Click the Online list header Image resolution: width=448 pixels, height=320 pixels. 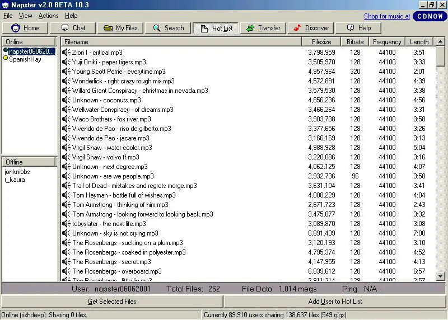pyautogui.click(x=29, y=41)
